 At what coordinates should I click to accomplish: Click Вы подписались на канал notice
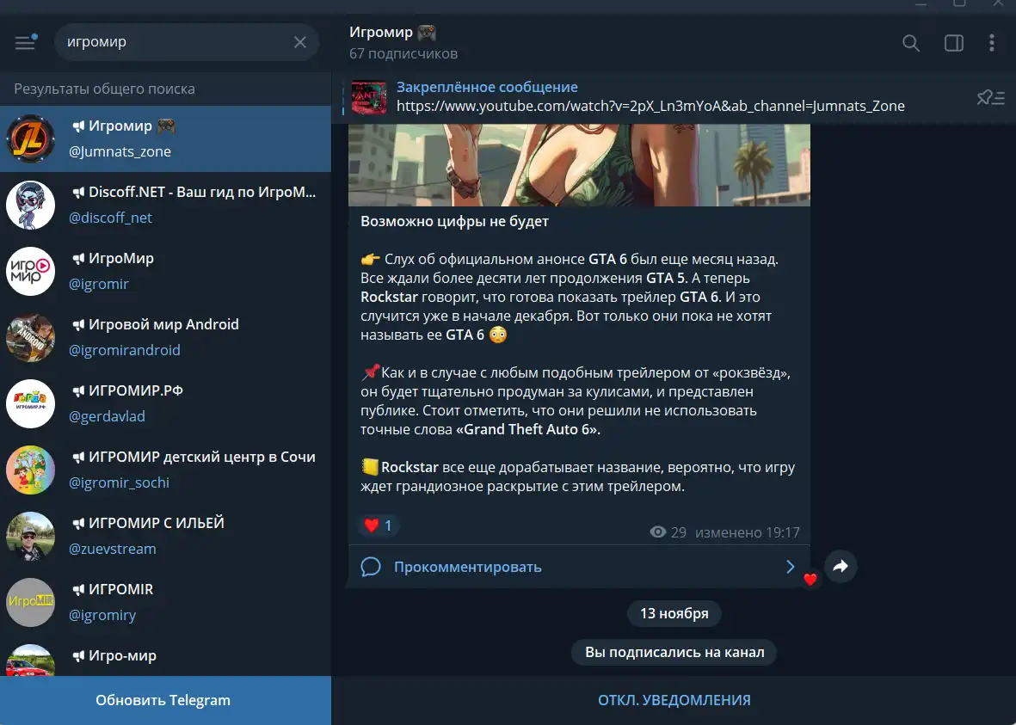(x=674, y=653)
